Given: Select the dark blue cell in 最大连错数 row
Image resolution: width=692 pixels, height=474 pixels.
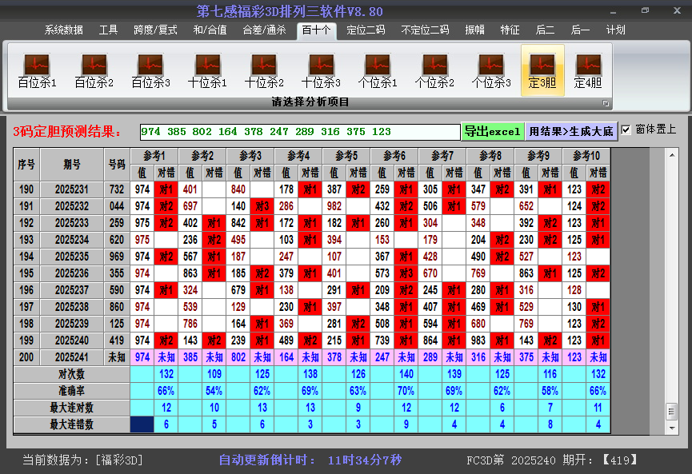Looking at the screenshot, I should coord(143,424).
